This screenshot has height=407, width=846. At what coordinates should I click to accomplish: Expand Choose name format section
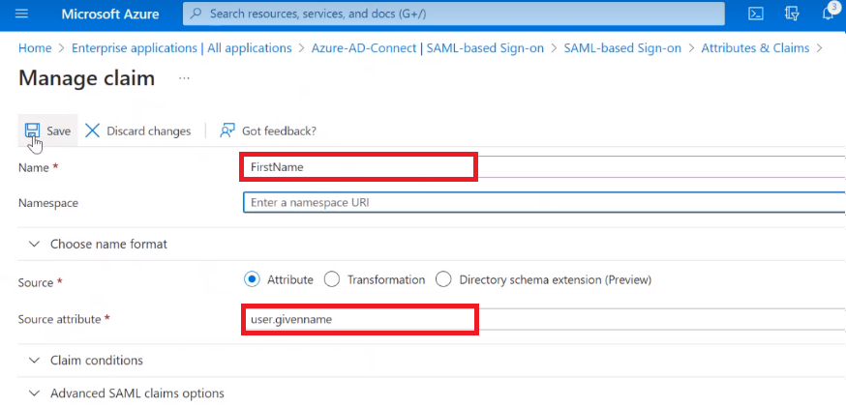[35, 245]
